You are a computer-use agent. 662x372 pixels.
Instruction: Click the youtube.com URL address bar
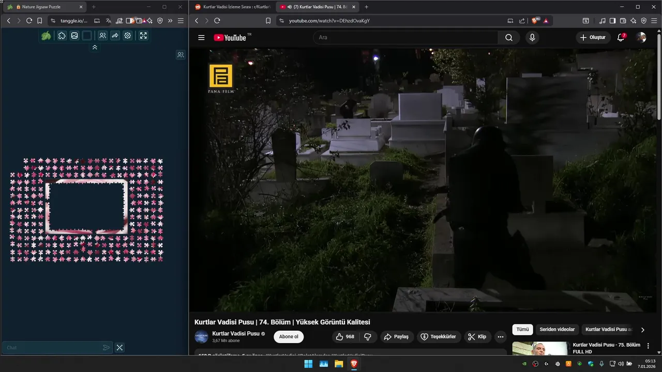click(393, 21)
